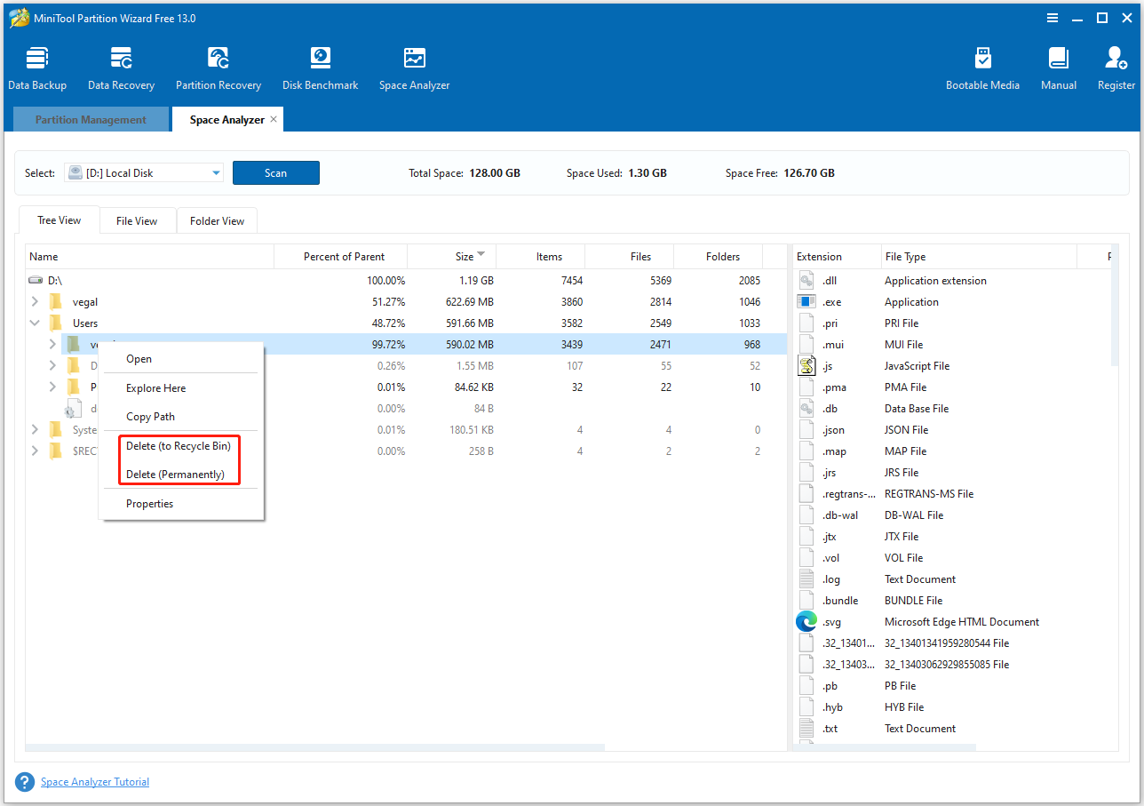Start Disk Benchmark
The image size is (1144, 806).
[x=320, y=67]
